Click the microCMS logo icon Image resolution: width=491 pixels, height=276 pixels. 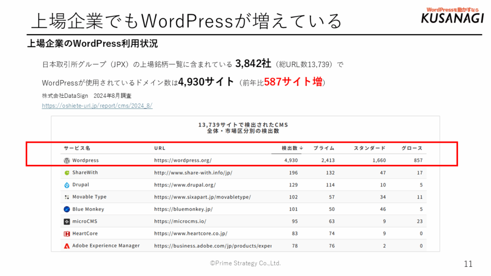click(x=67, y=221)
